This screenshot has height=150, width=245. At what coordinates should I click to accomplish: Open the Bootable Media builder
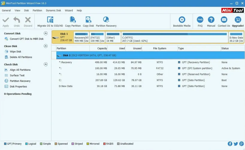(182, 20)
